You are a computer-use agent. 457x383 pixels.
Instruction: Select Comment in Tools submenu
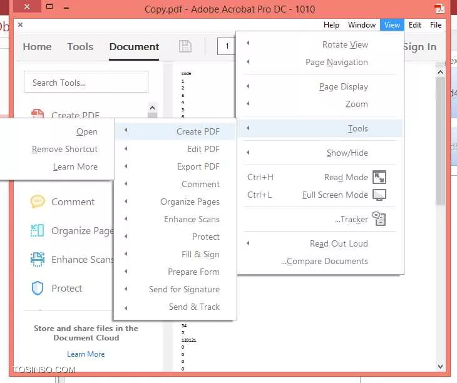(175, 184)
